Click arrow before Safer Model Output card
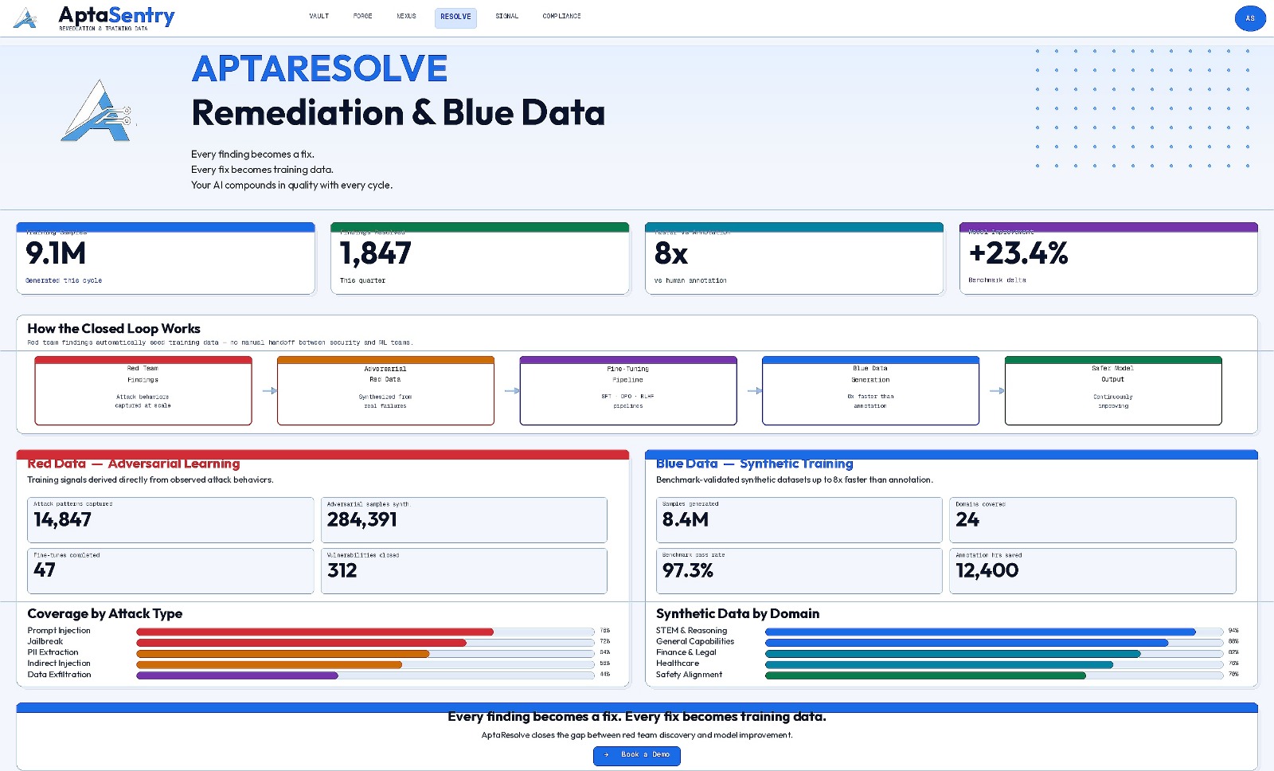The image size is (1274, 771). 996,391
